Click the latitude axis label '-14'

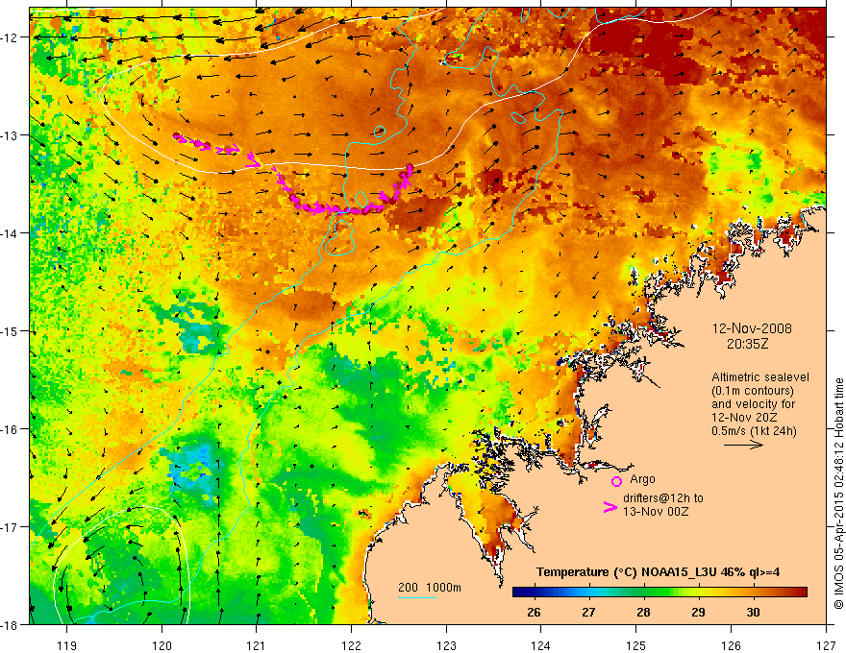point(11,233)
